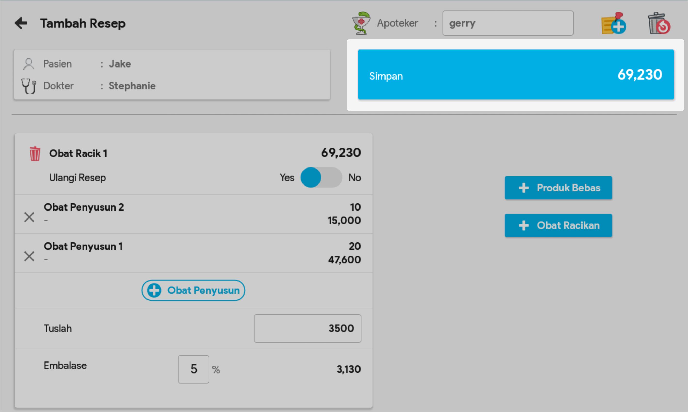The width and height of the screenshot is (688, 412).
Task: Remove Obat Penyusun 1 with X icon
Action: coord(29,256)
